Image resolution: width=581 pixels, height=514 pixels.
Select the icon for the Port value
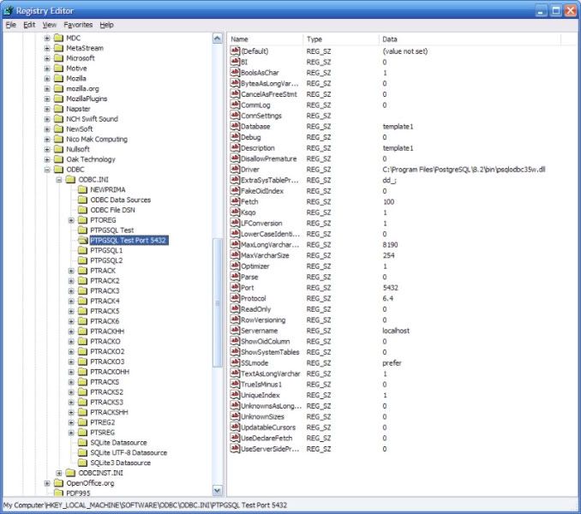[x=235, y=288]
